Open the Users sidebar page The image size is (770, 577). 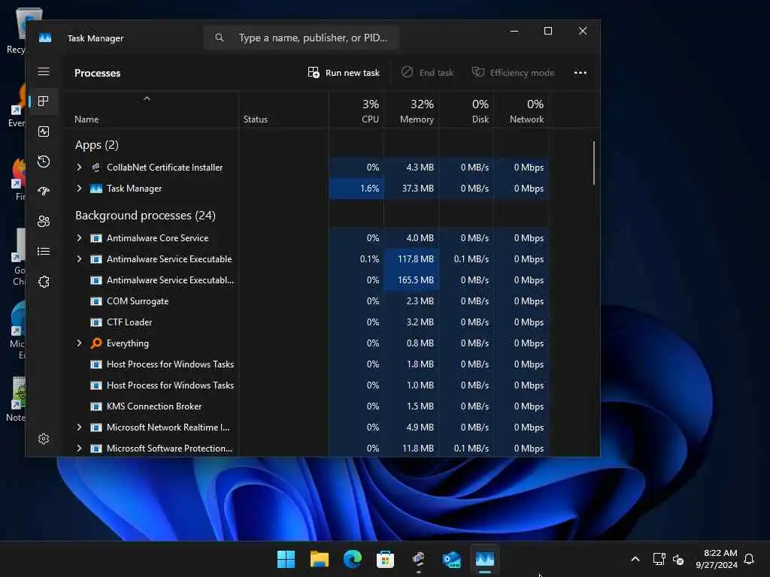[x=44, y=222]
